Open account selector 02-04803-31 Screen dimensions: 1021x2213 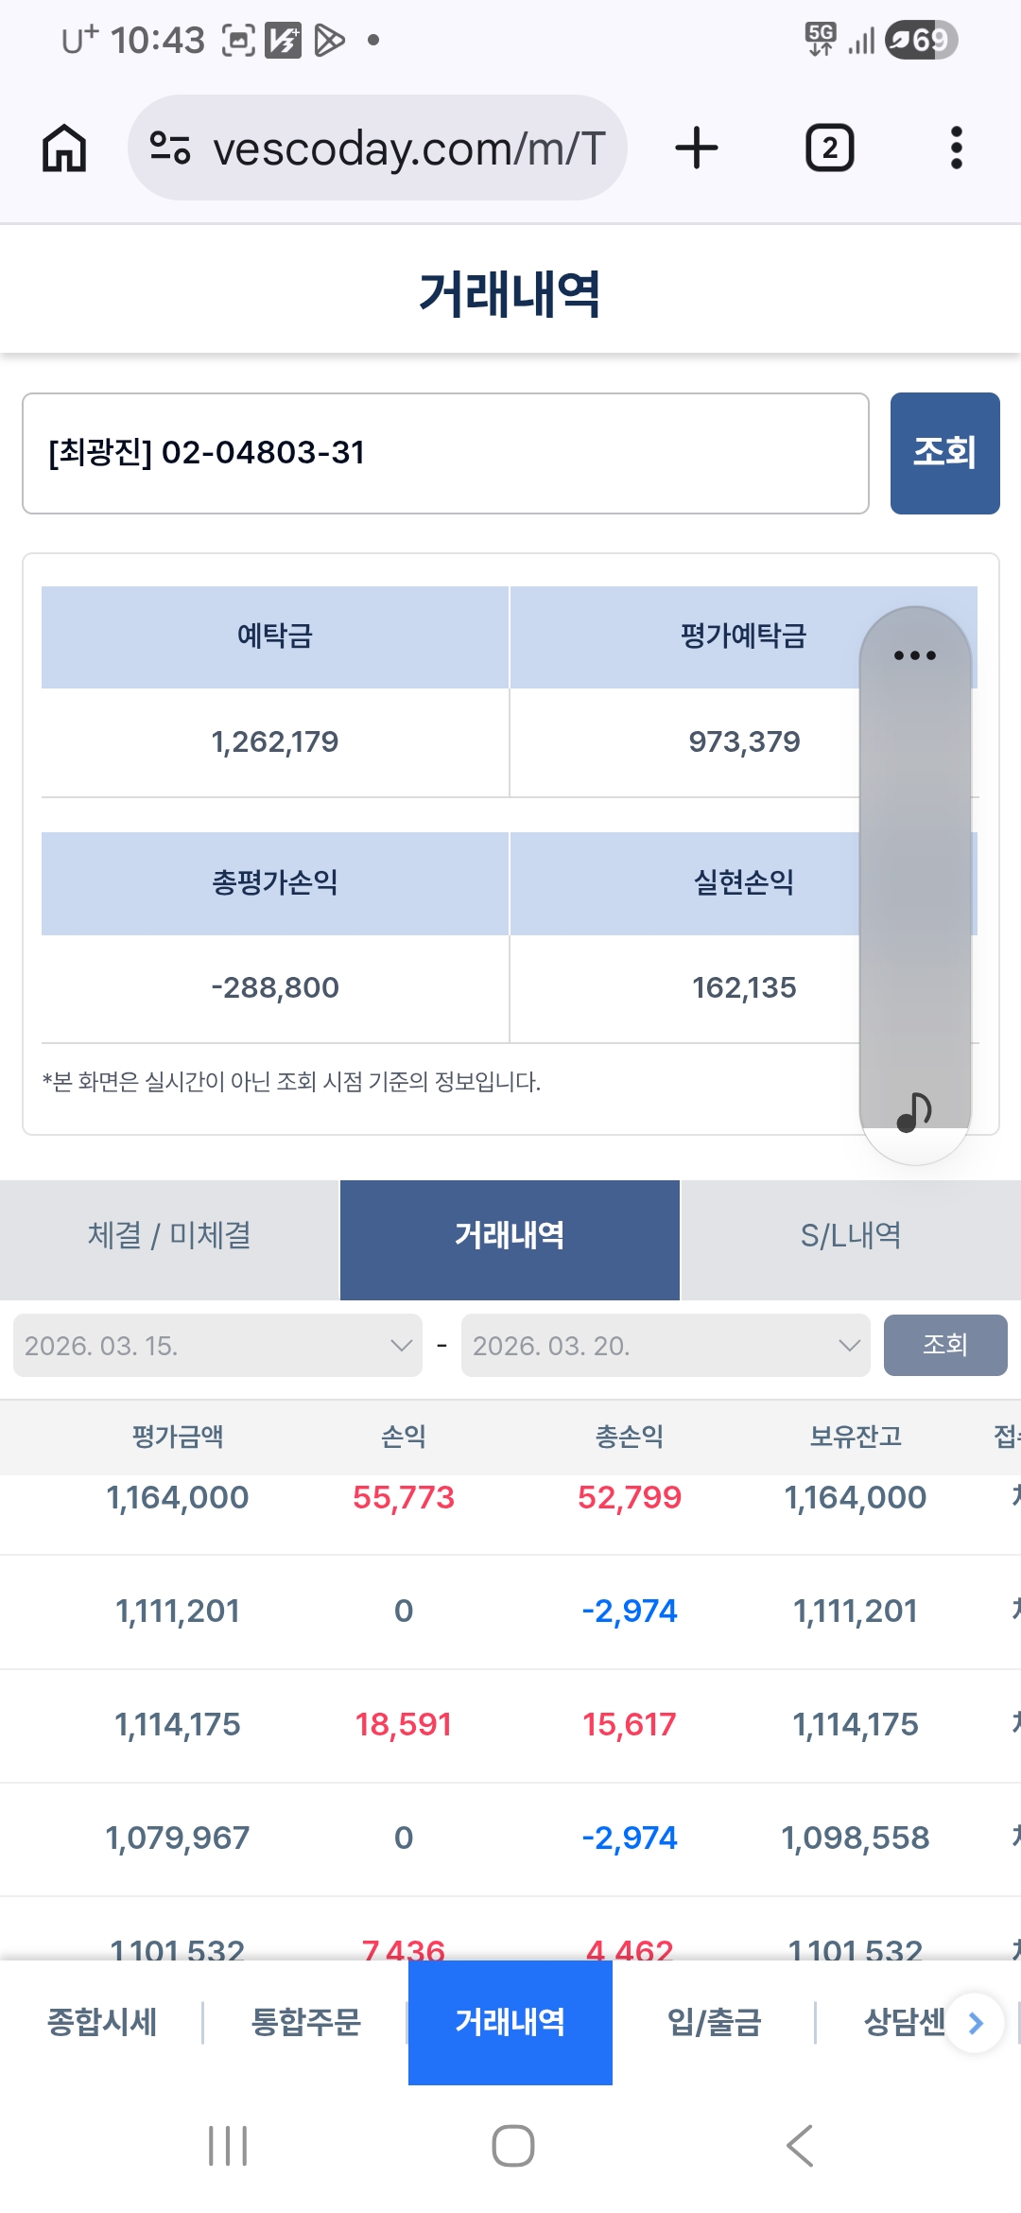(x=445, y=453)
